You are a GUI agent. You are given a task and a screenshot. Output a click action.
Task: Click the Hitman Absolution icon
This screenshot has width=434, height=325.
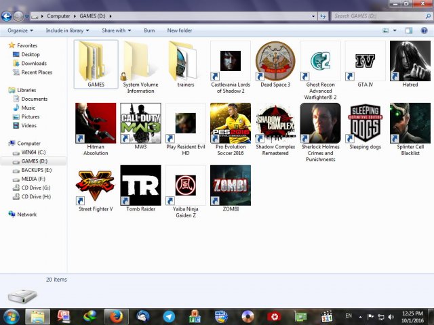pos(96,123)
